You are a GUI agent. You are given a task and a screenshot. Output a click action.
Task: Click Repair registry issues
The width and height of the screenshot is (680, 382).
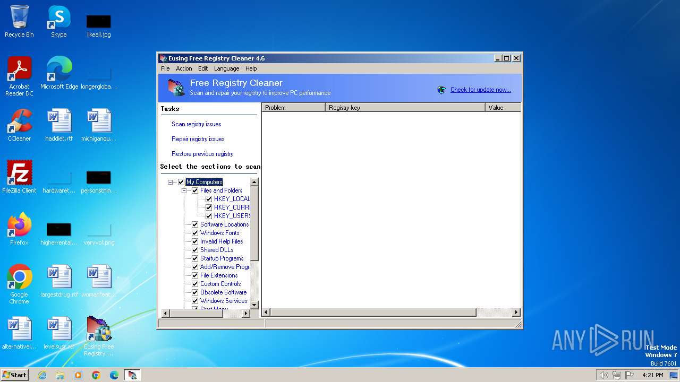point(198,139)
